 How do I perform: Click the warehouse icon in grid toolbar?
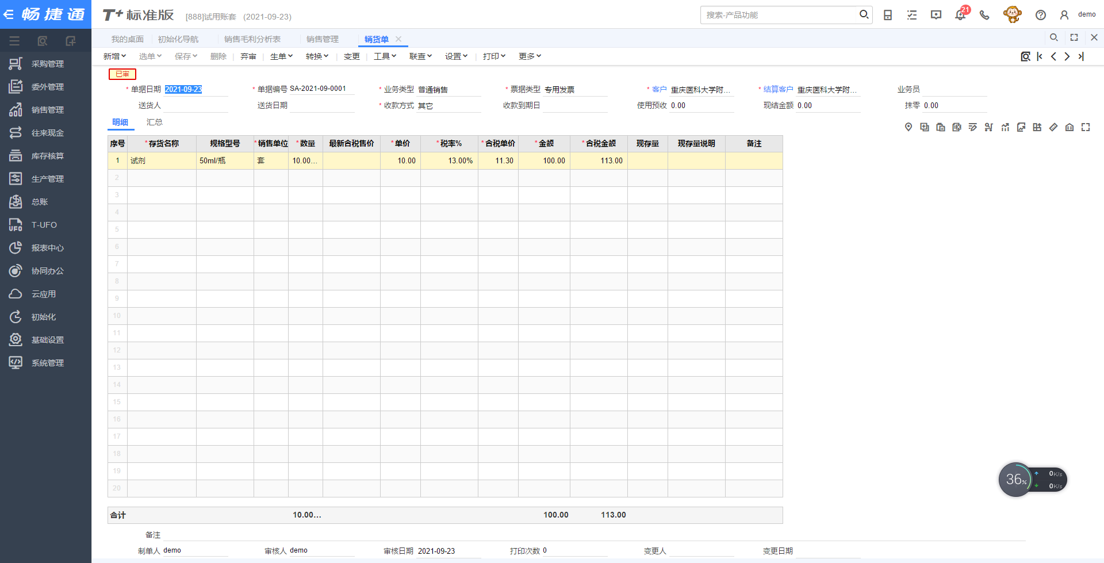[x=1069, y=127]
